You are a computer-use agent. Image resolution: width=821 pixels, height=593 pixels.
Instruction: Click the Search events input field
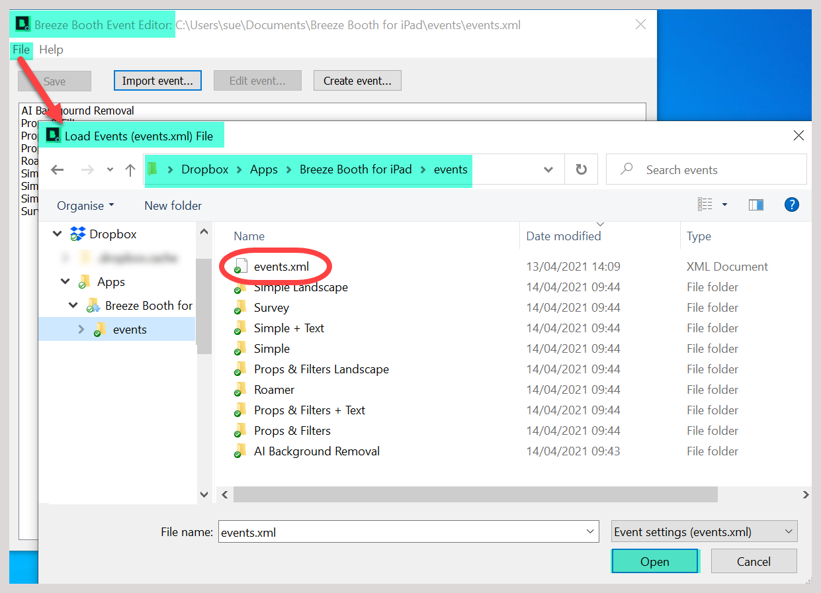tap(707, 169)
